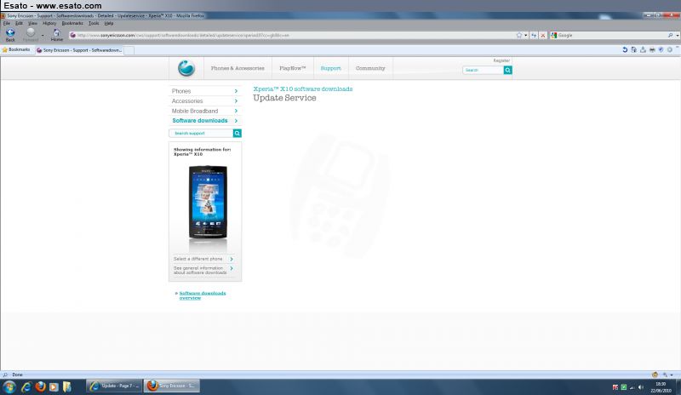Screen dimensions: 681x395
Task: Open the Windows Start orb
Action: click(9, 386)
